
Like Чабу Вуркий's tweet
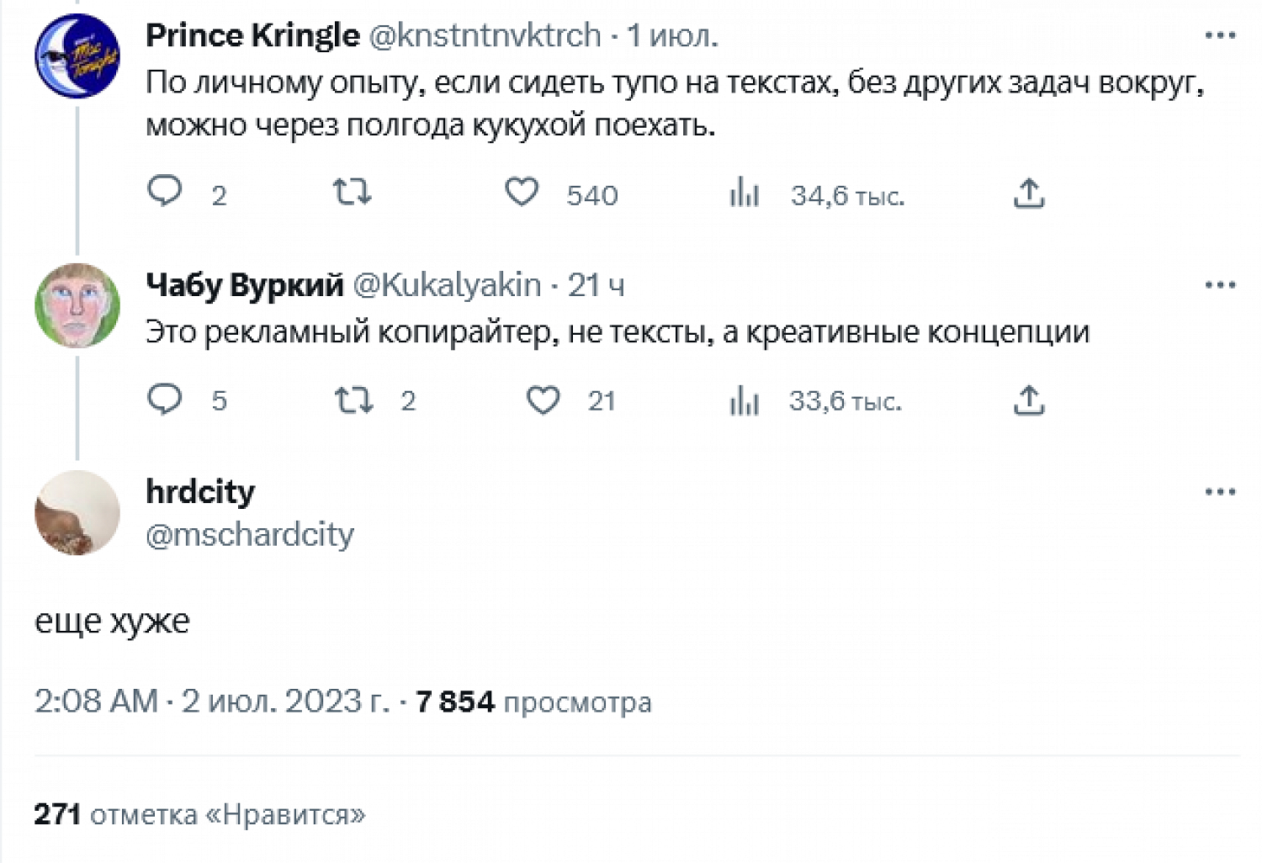(x=543, y=400)
